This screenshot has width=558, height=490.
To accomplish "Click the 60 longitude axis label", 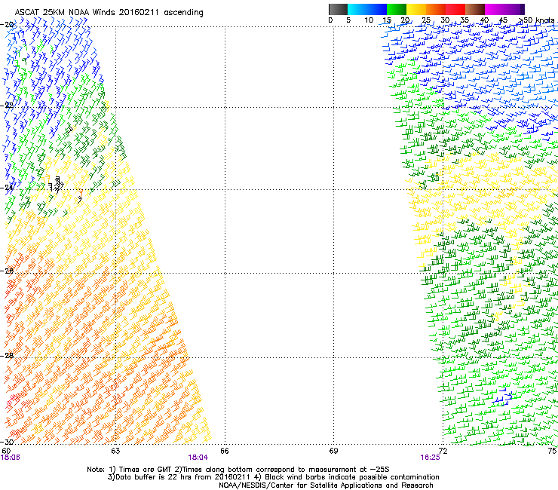I will pos(6,451).
